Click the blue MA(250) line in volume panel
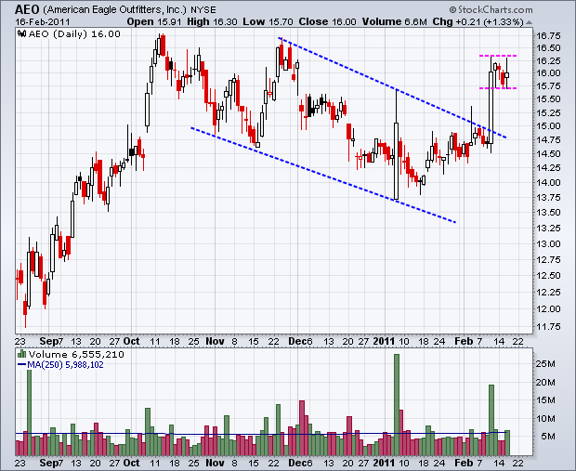The width and height of the screenshot is (576, 471). pos(262,434)
